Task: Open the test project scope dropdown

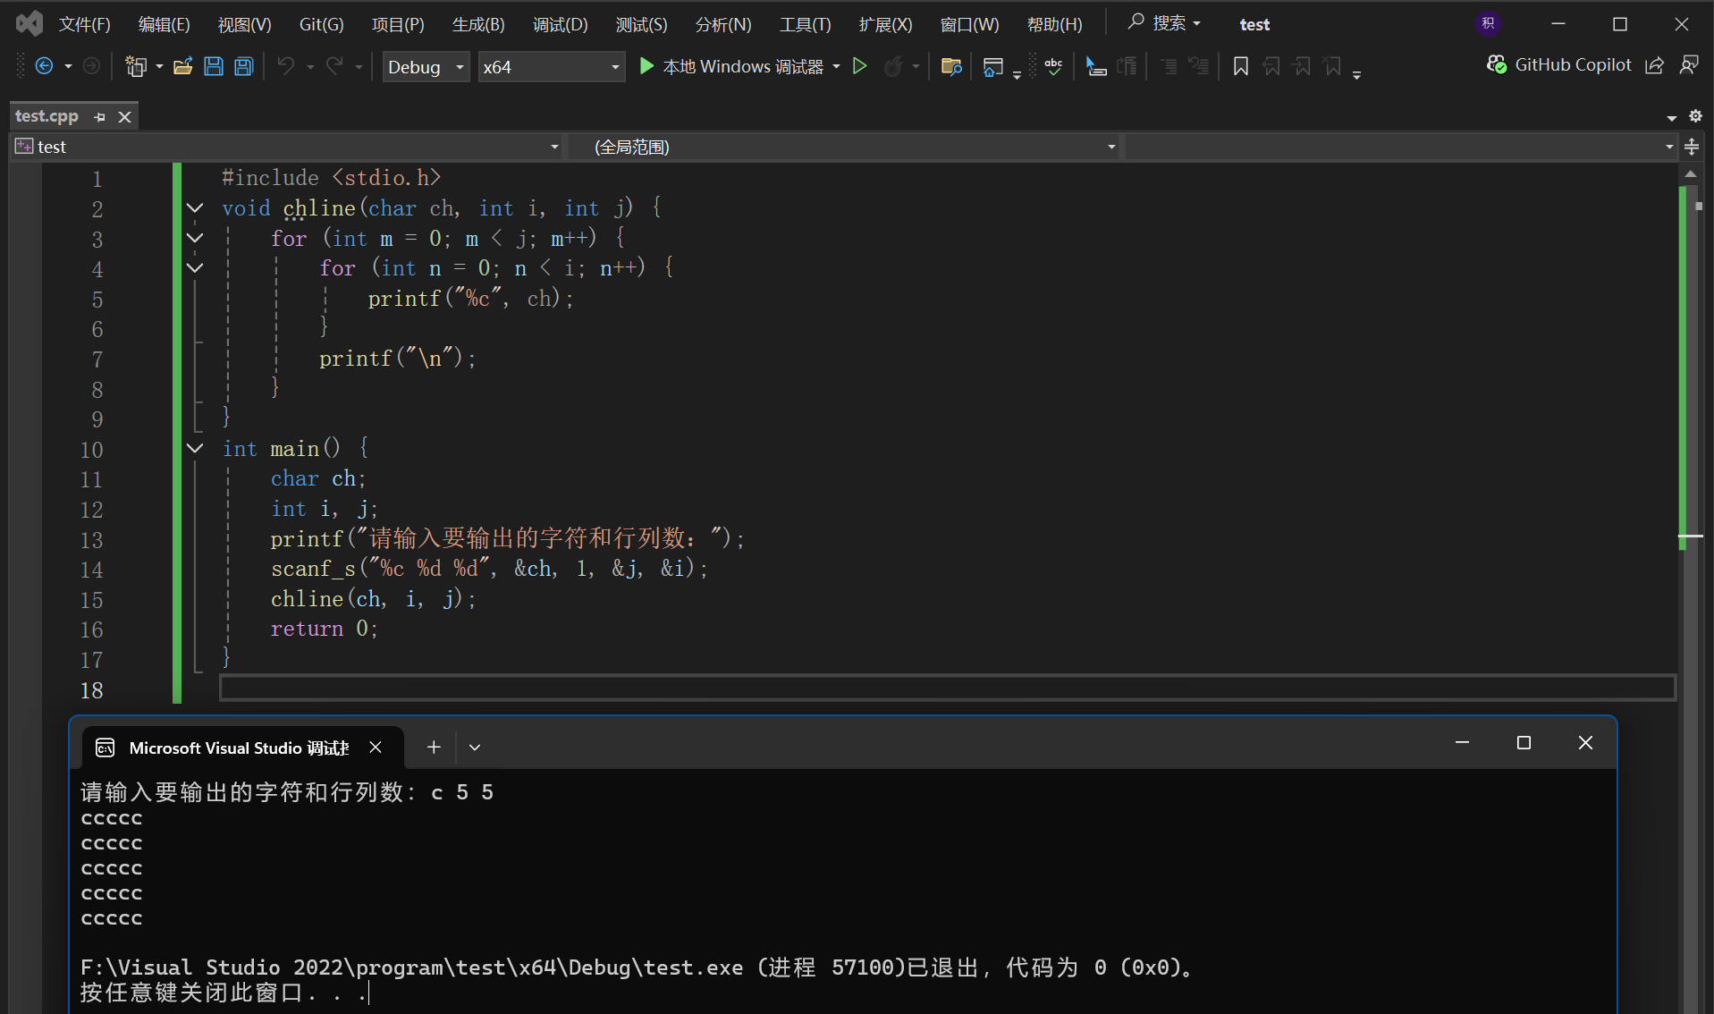Action: coord(288,147)
